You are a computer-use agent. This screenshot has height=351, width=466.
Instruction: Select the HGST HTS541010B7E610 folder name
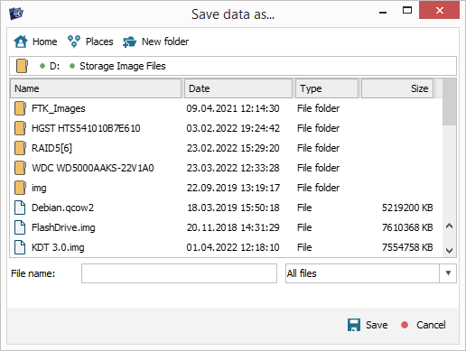click(x=86, y=128)
